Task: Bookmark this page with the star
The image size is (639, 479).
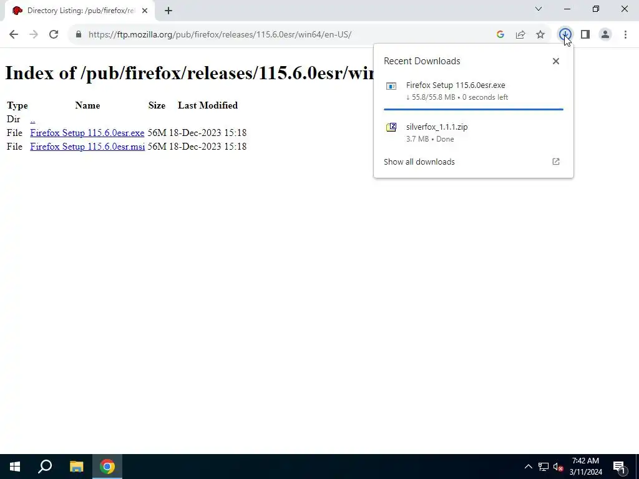Action: point(540,35)
